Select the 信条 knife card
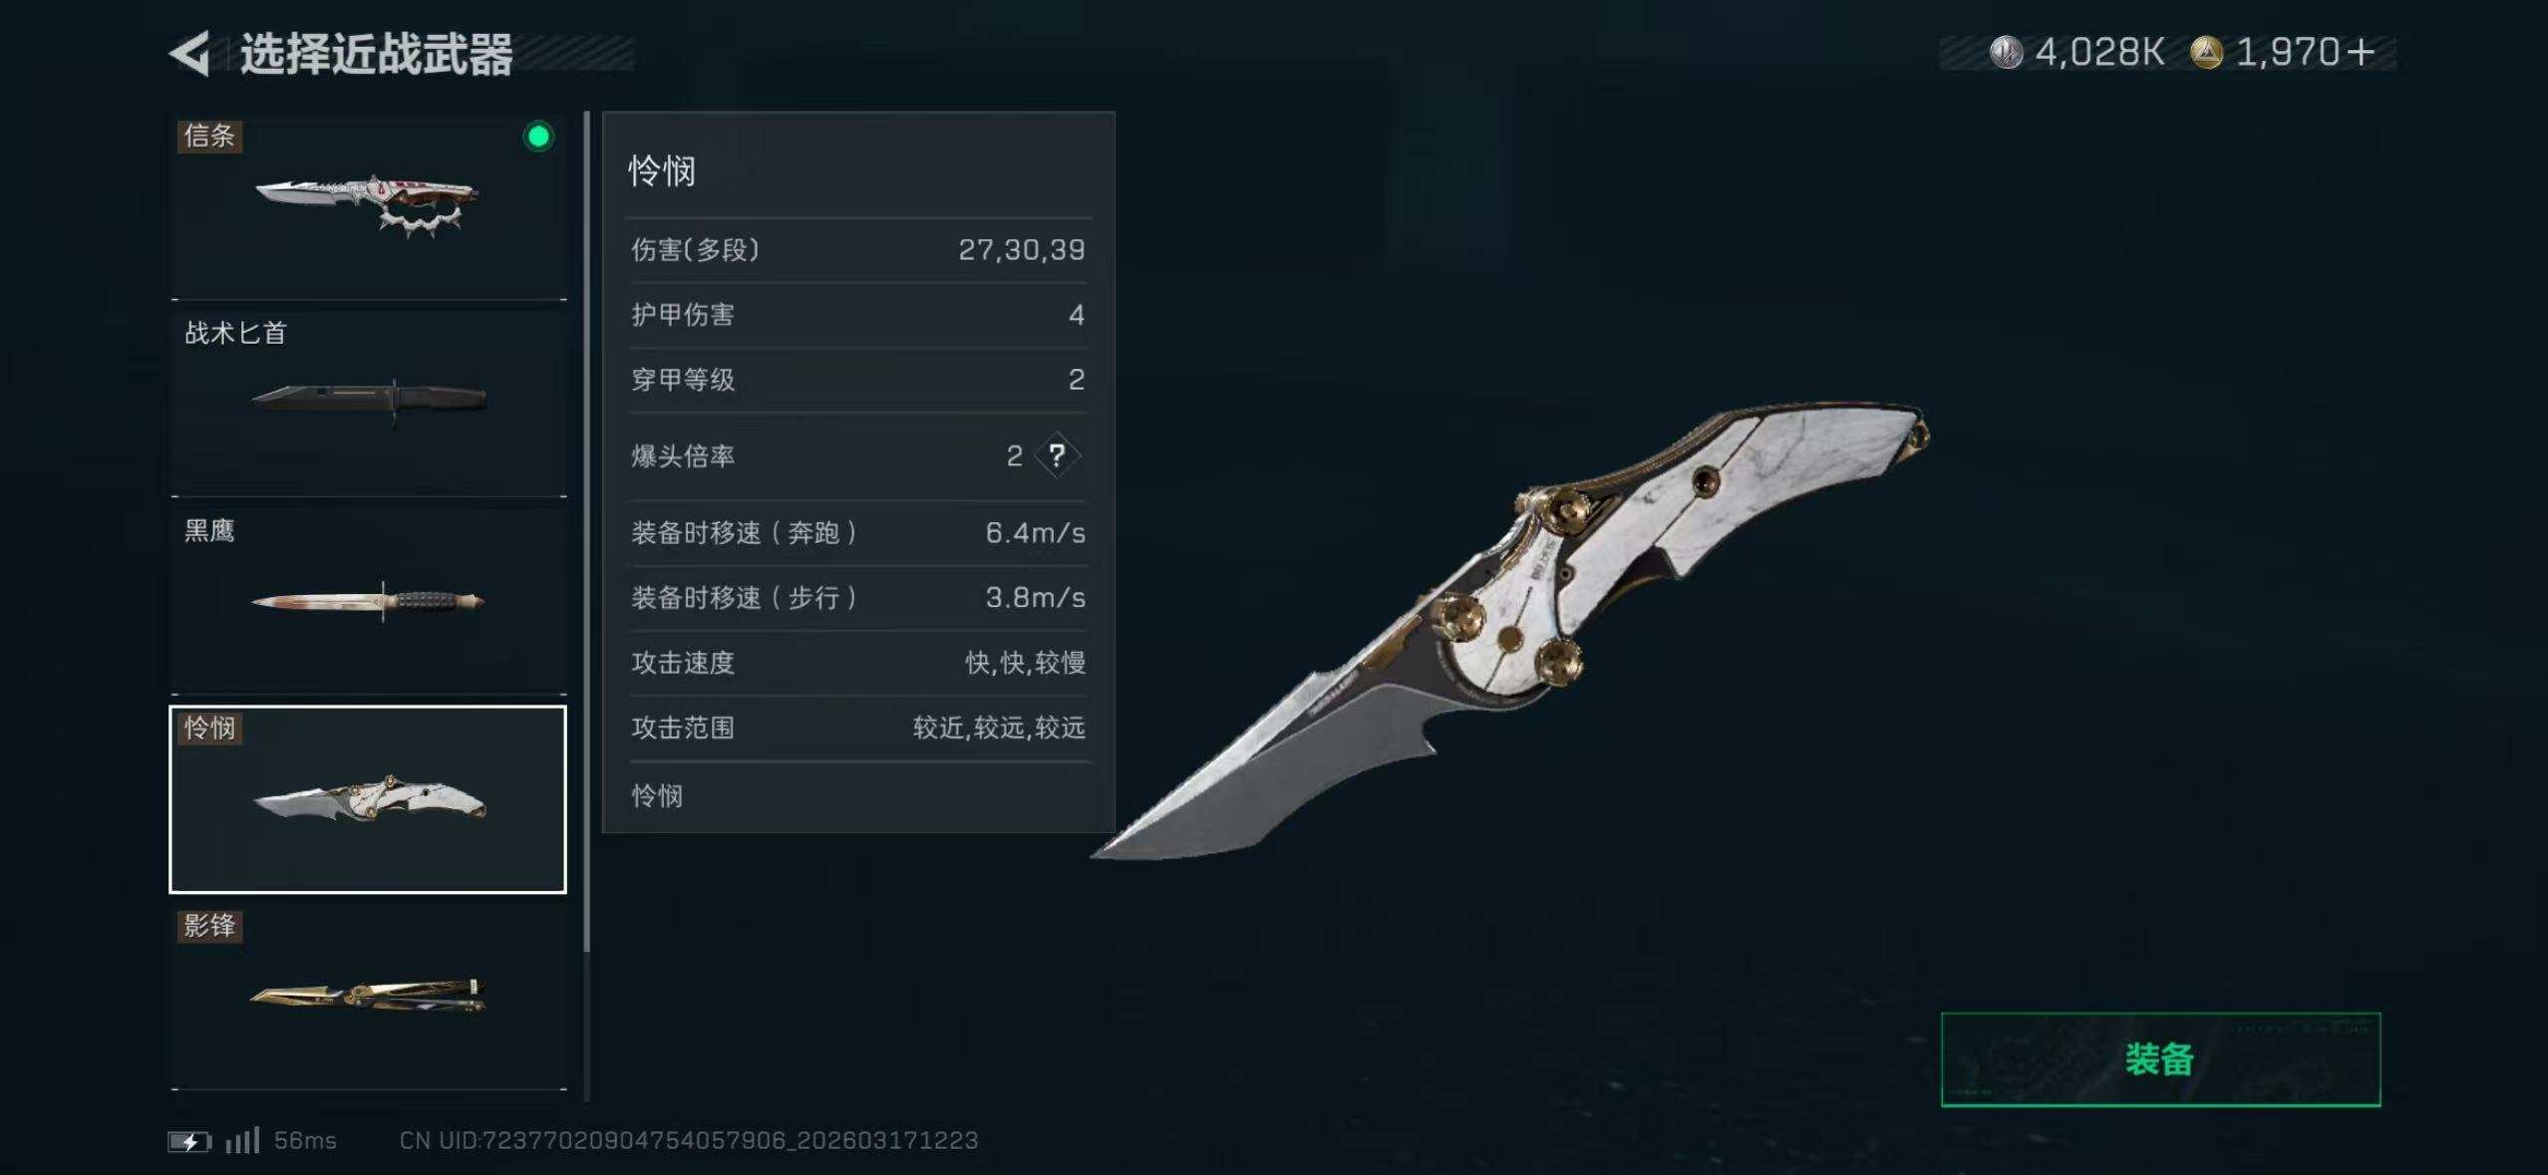 pos(369,206)
